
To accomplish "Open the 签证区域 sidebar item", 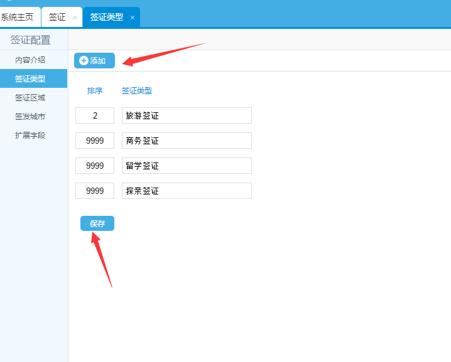I will click(30, 98).
